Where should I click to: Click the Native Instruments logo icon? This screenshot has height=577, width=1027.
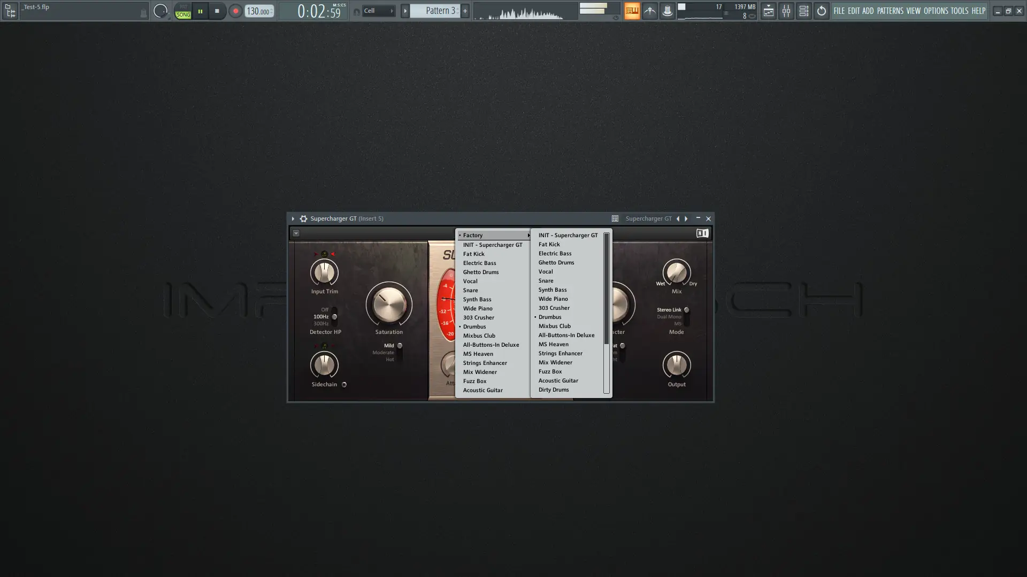(x=702, y=233)
